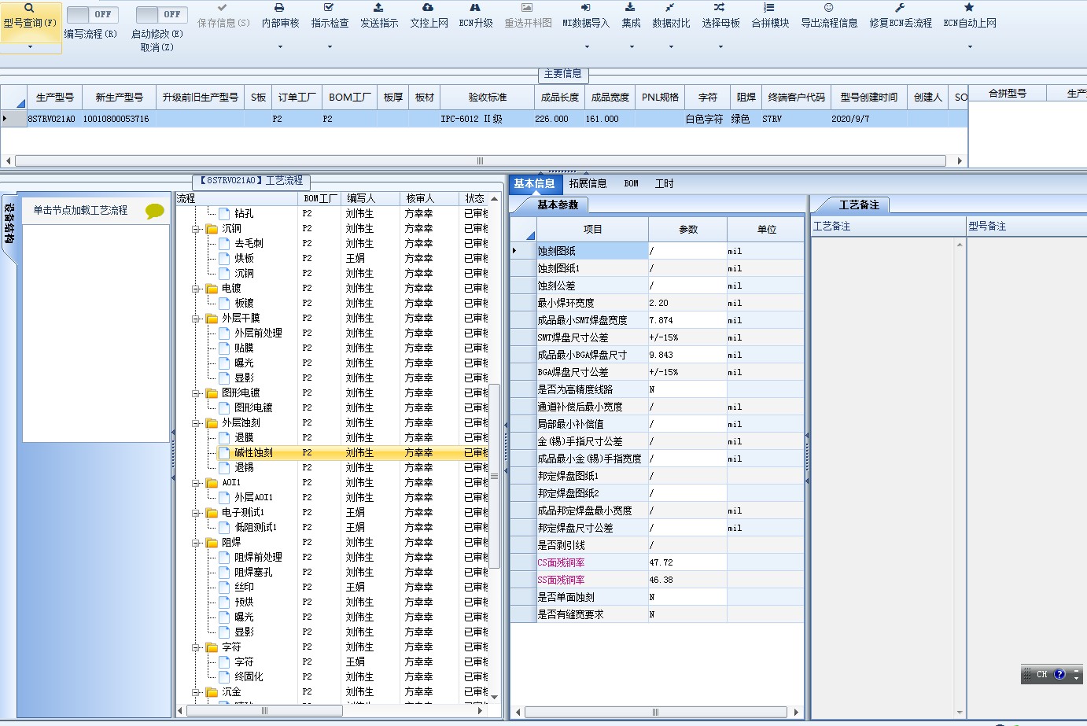Open the MI数据导入 dropdown arrow
1087x726 pixels.
[587, 47]
